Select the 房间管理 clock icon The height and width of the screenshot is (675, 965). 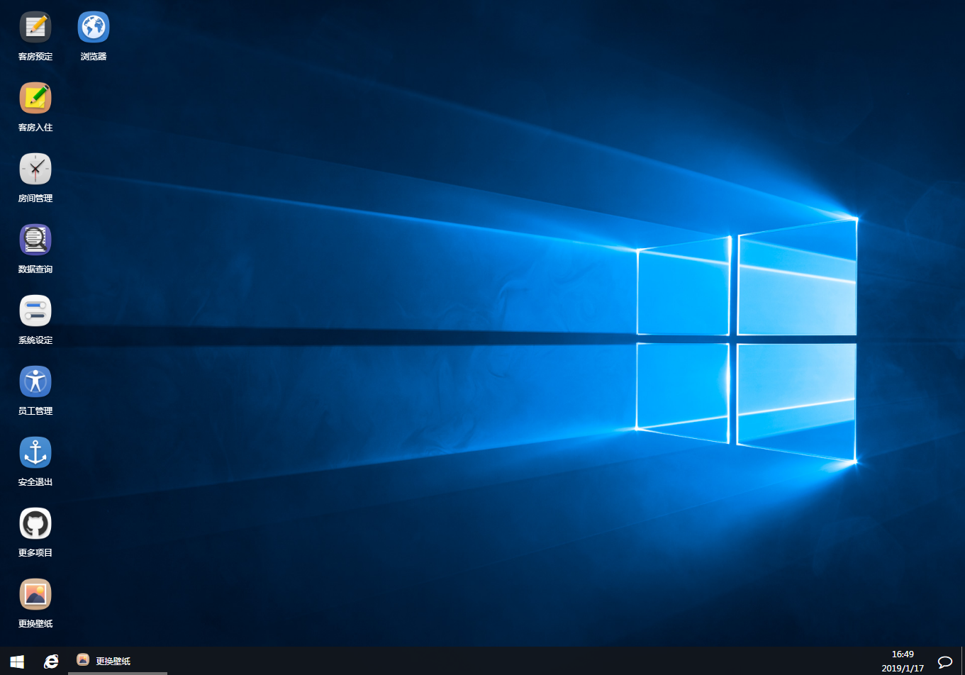point(35,169)
